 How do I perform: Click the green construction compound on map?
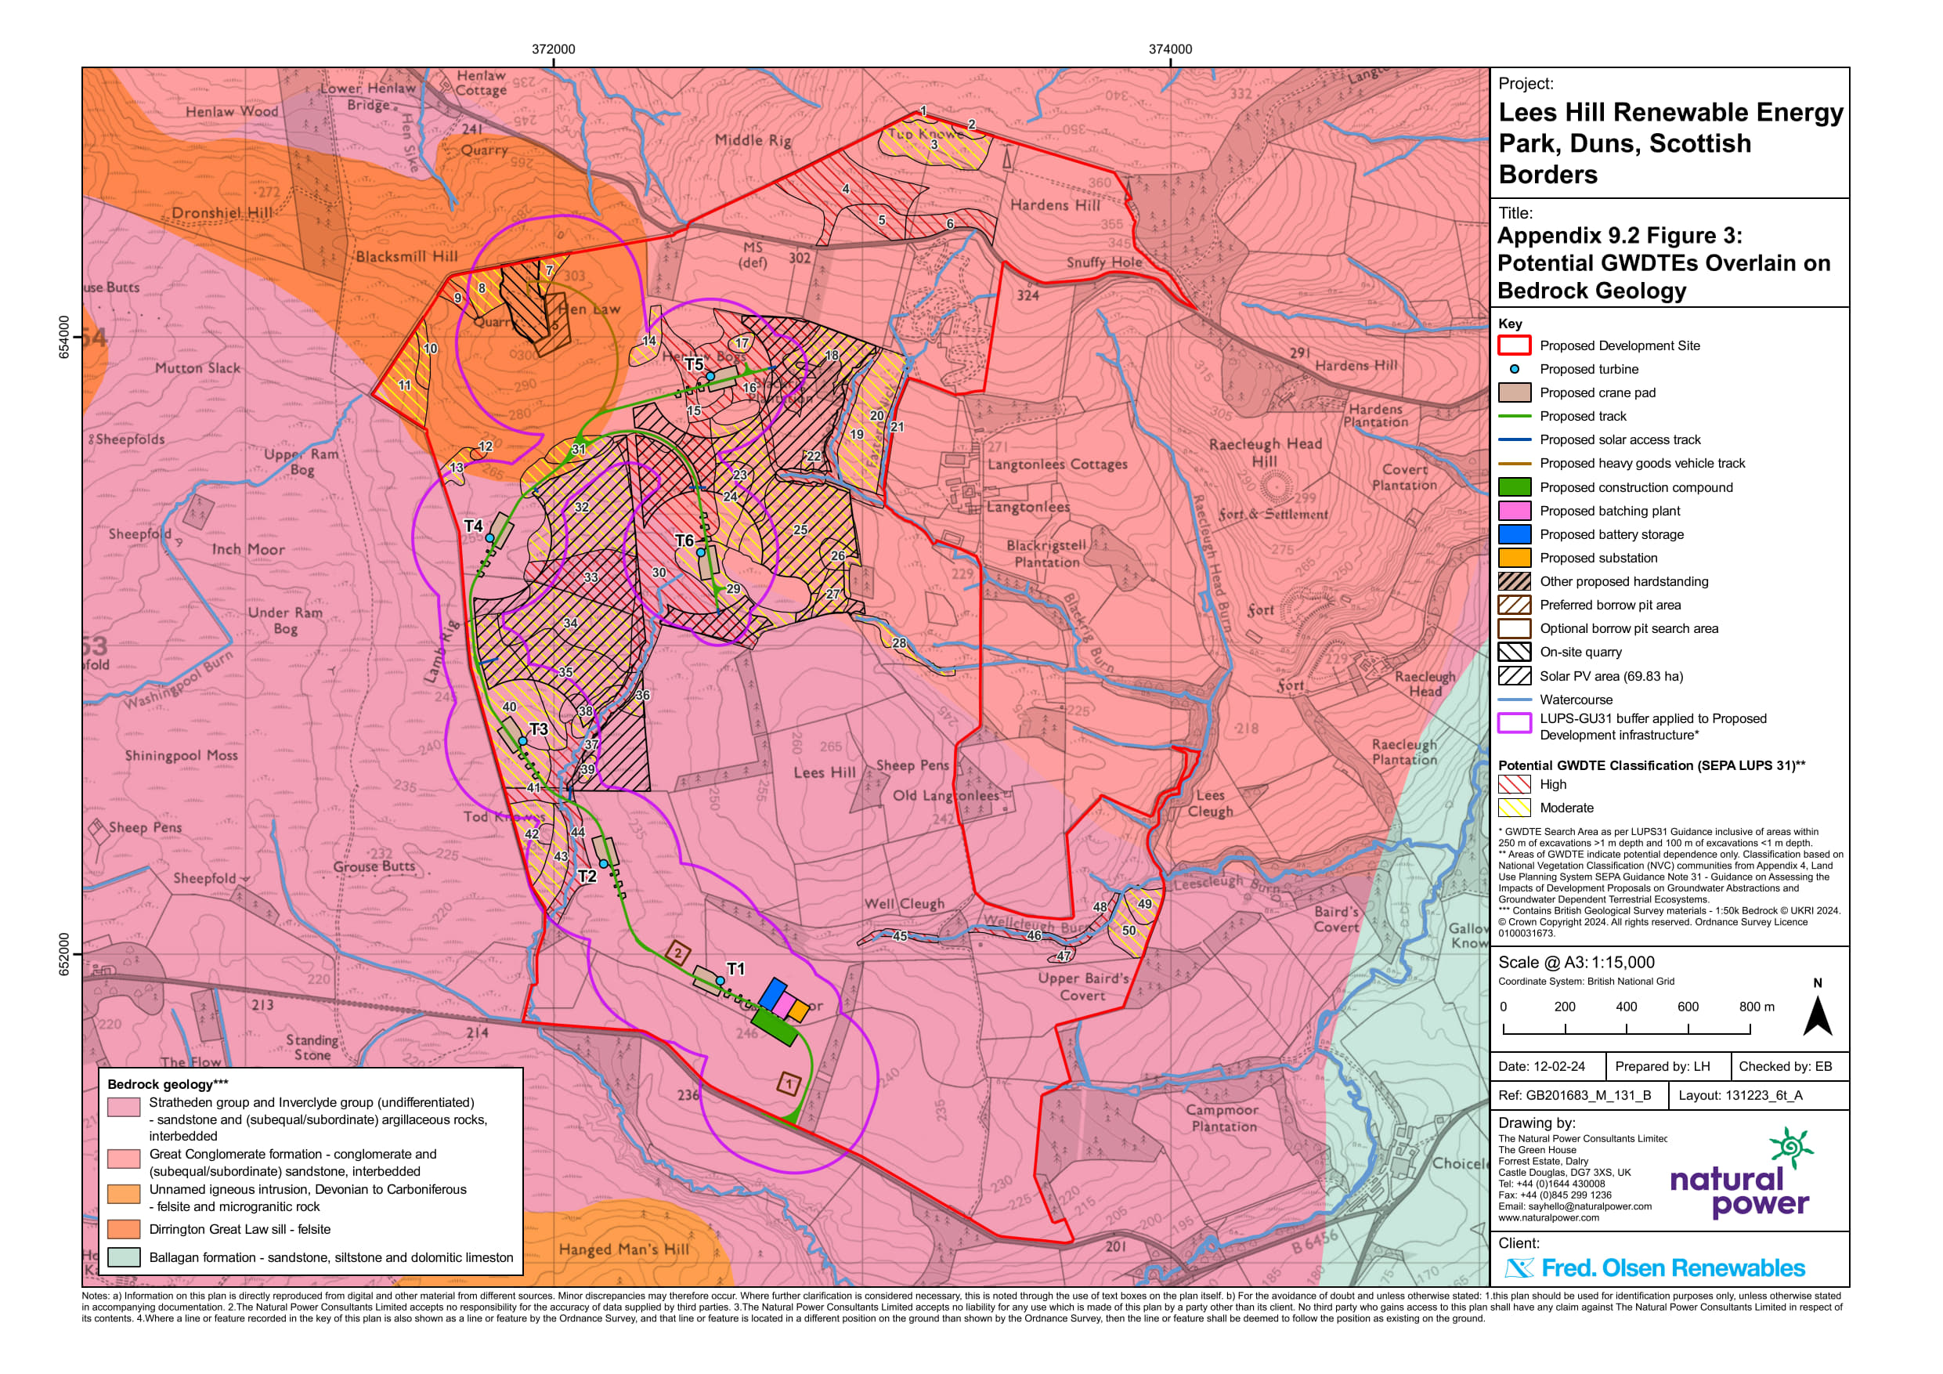point(775,1029)
